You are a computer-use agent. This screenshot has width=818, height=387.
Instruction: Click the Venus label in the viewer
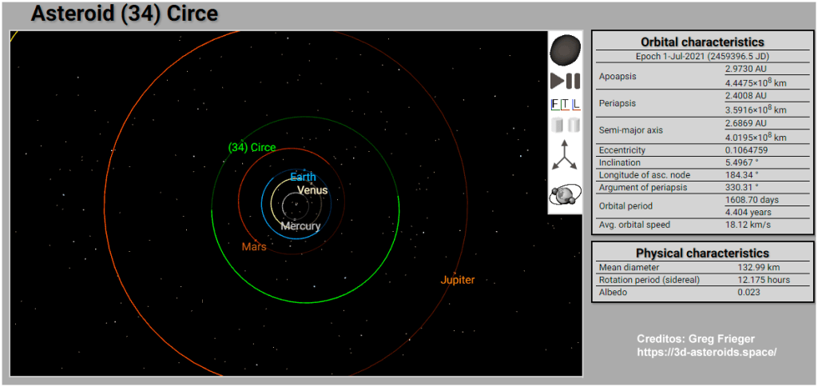(312, 190)
